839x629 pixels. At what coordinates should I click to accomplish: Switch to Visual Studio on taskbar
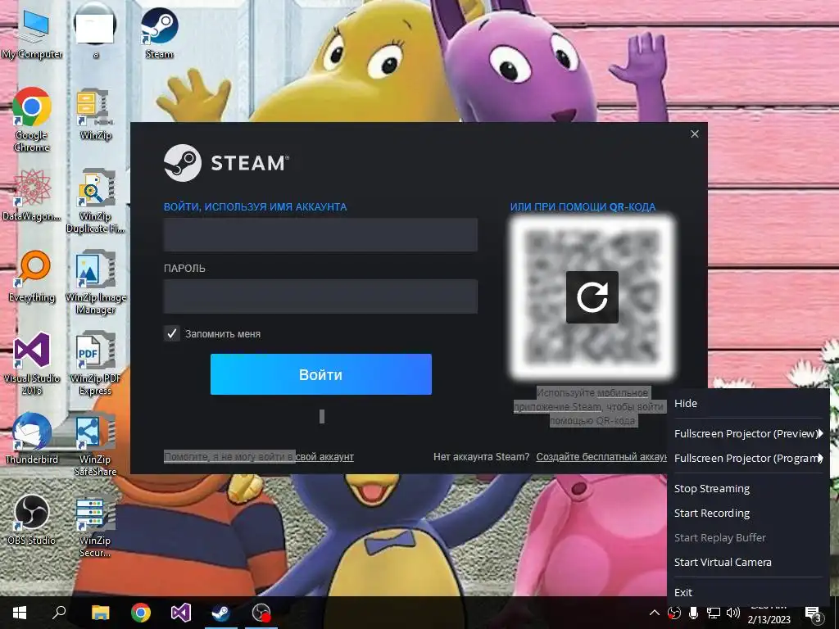point(181,613)
